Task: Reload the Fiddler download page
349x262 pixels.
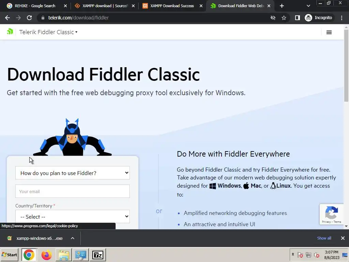Action: coord(29,18)
